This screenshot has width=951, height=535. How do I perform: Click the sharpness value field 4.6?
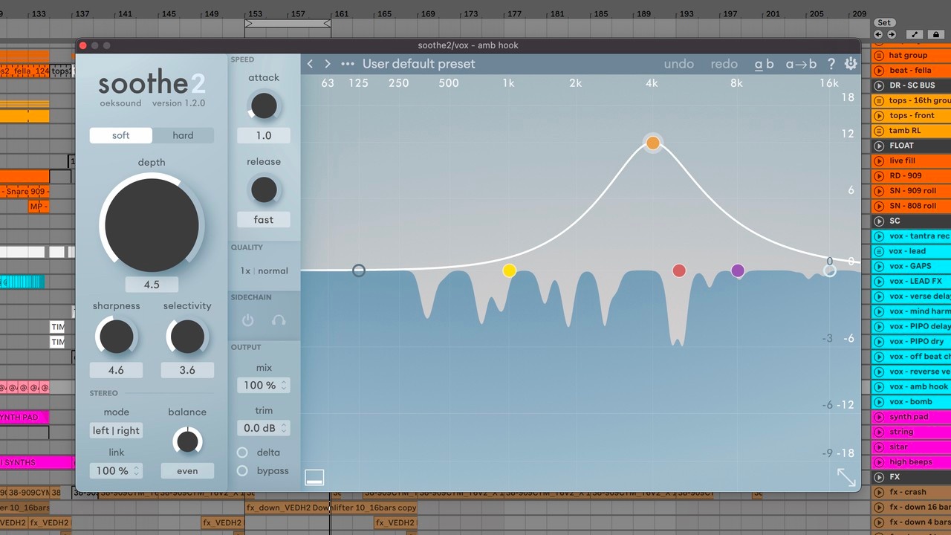pyautogui.click(x=116, y=370)
